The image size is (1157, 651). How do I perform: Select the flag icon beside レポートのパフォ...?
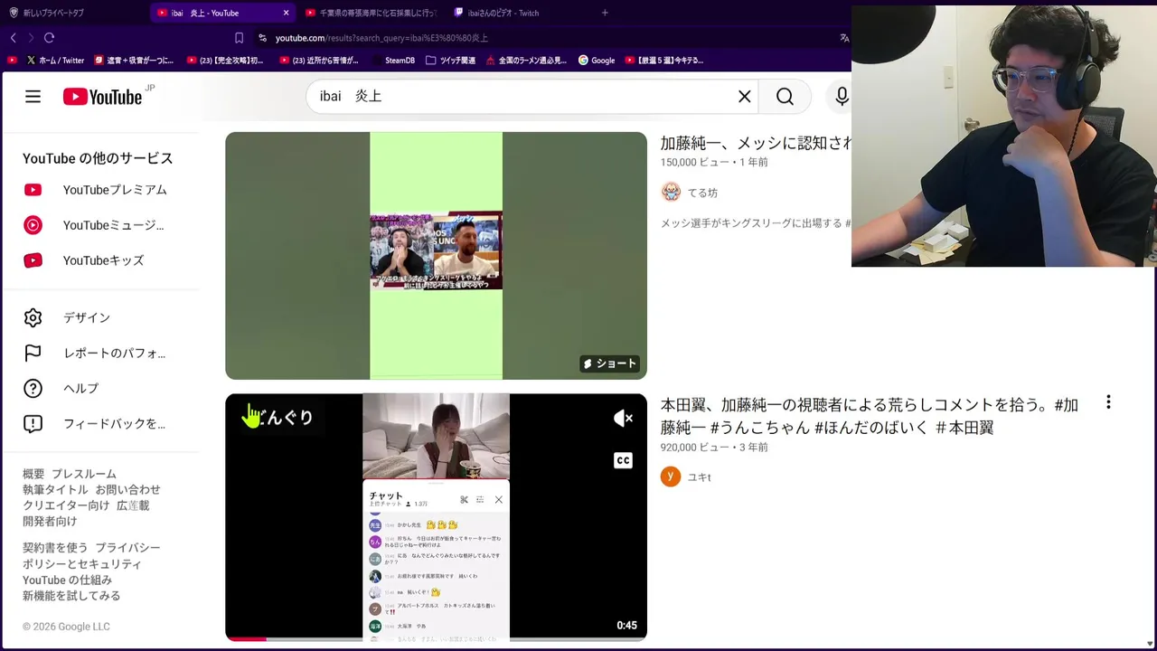click(x=33, y=353)
